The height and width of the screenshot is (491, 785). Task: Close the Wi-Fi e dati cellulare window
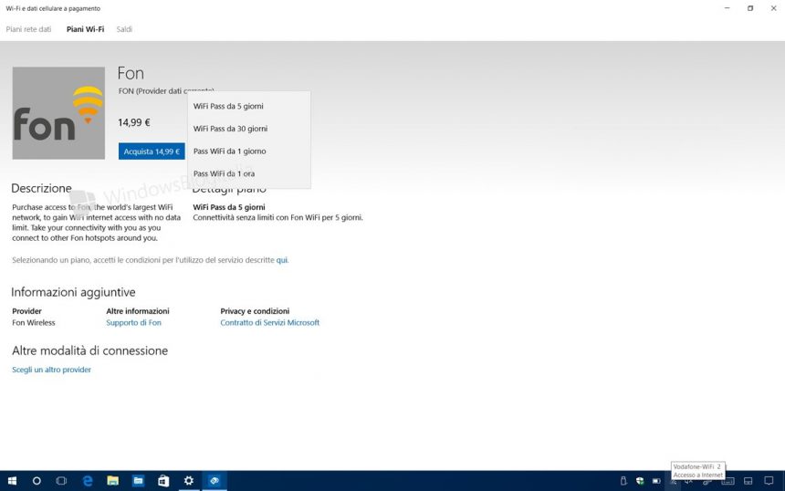773,8
